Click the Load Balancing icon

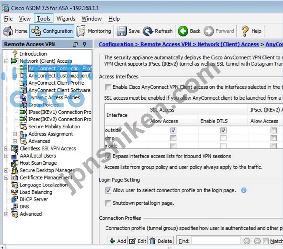click(x=14, y=192)
